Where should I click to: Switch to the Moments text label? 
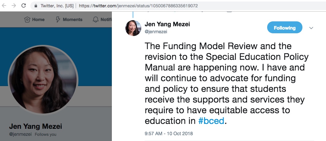[x=73, y=20]
